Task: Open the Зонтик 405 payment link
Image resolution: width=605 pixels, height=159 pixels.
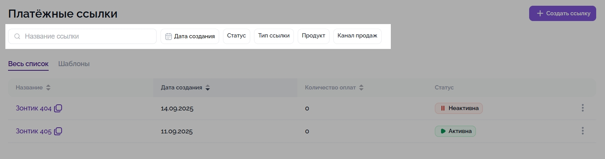Action: (x=33, y=131)
